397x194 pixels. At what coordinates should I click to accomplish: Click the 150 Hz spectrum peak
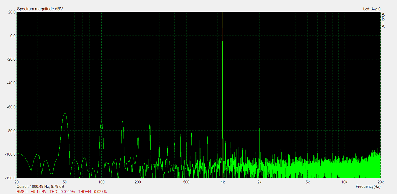pyautogui.click(x=123, y=122)
